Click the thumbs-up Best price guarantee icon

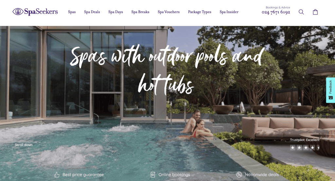pyautogui.click(x=57, y=175)
